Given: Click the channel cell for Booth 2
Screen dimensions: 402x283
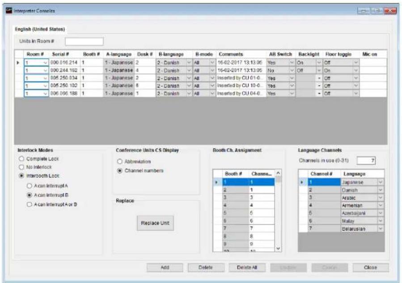Looking at the screenshot, I should (262, 190).
